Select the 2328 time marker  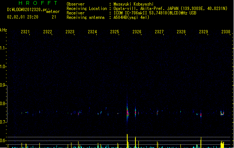(181, 32)
